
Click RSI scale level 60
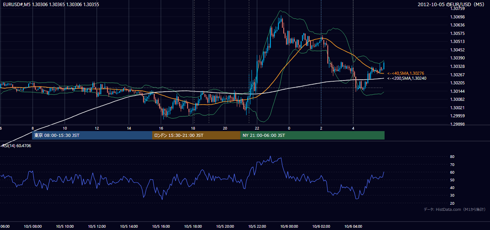click(452, 172)
